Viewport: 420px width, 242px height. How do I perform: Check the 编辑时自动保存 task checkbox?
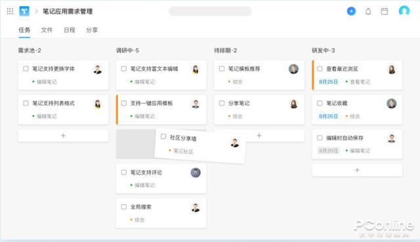coord(320,137)
